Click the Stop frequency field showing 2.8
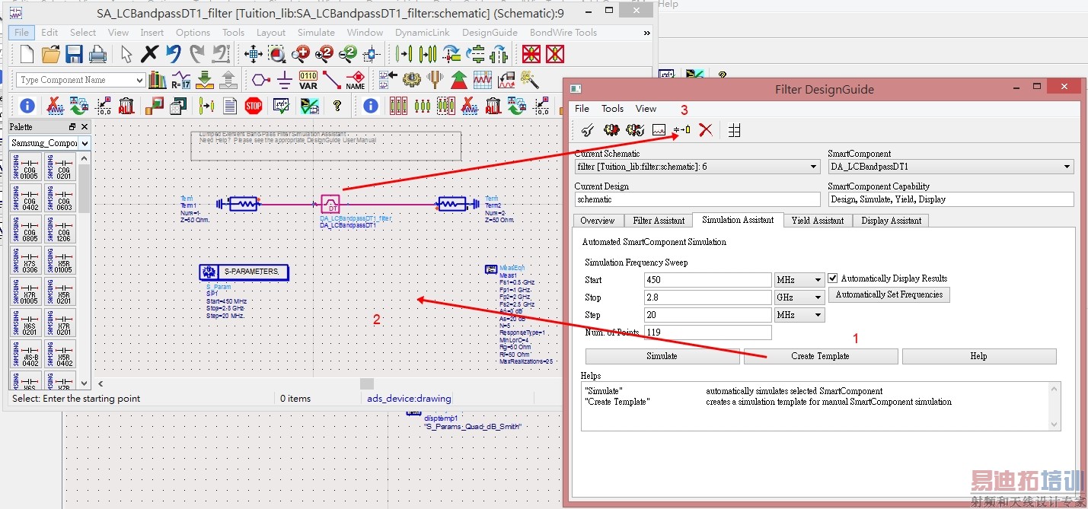 [x=707, y=297]
